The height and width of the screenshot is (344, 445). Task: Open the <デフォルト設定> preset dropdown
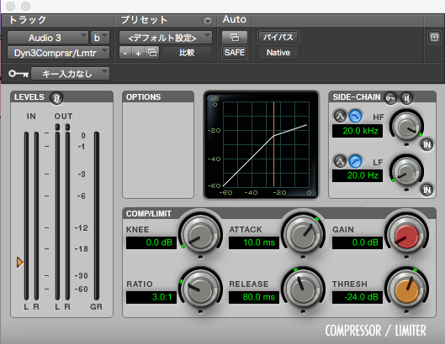click(x=166, y=38)
